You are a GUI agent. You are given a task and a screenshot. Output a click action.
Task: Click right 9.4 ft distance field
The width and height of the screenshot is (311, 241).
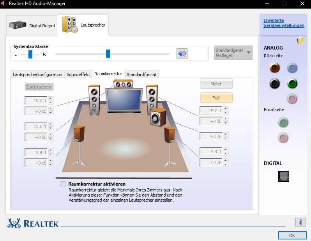click(211, 151)
